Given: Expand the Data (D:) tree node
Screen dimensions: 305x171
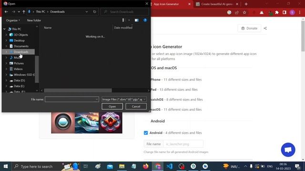Looking at the screenshot, I should [x=6, y=80].
